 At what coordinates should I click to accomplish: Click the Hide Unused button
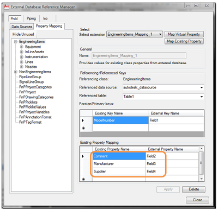pyautogui.click(x=23, y=34)
